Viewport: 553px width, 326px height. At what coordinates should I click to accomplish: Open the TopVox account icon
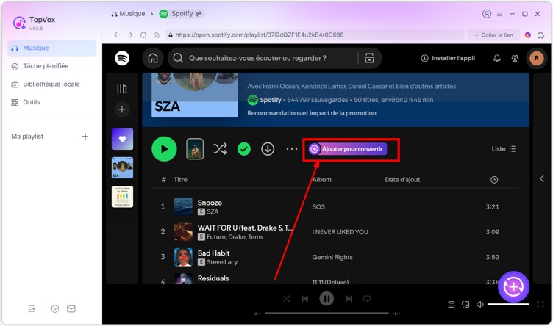[487, 14]
